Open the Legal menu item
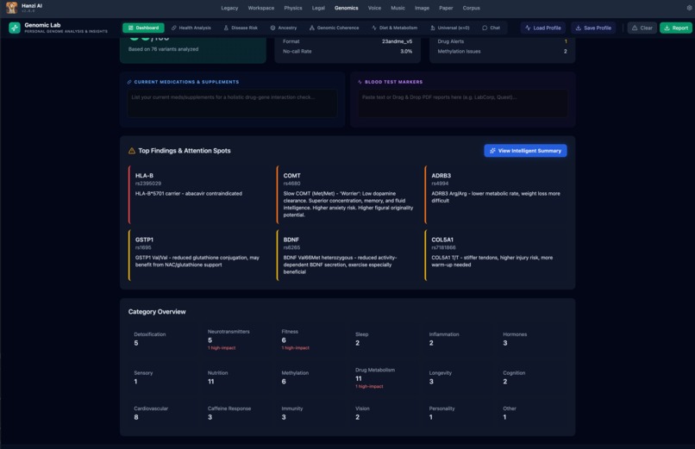The height and width of the screenshot is (449, 695). coord(318,8)
